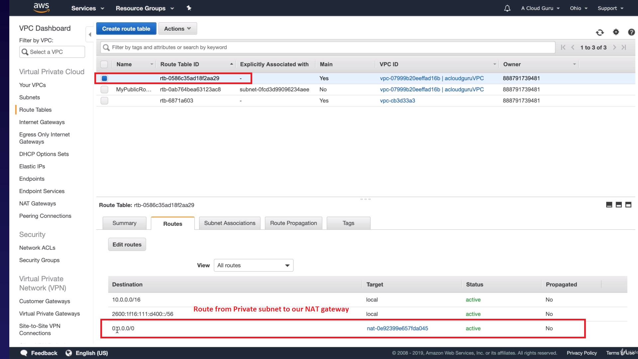Click the route table keyword filter field
Image resolution: width=638 pixels, height=359 pixels.
coord(327,47)
